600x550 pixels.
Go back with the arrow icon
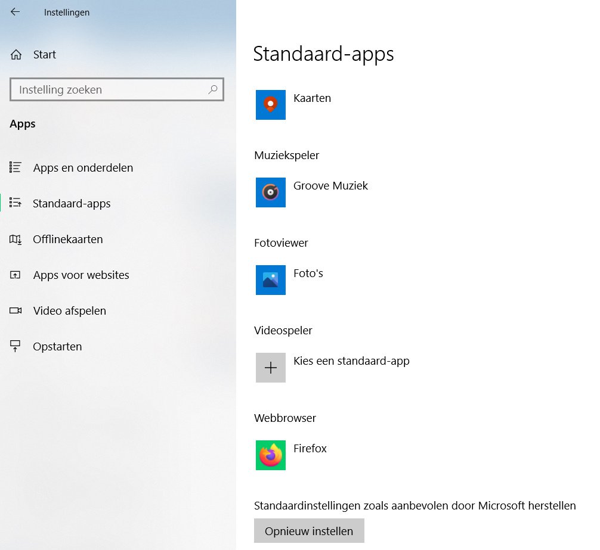[15, 12]
